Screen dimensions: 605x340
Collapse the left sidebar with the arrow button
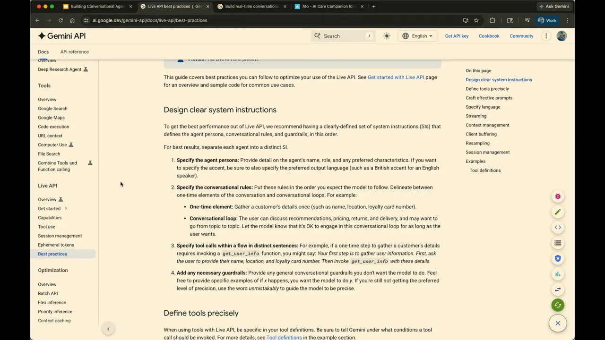(x=108, y=329)
